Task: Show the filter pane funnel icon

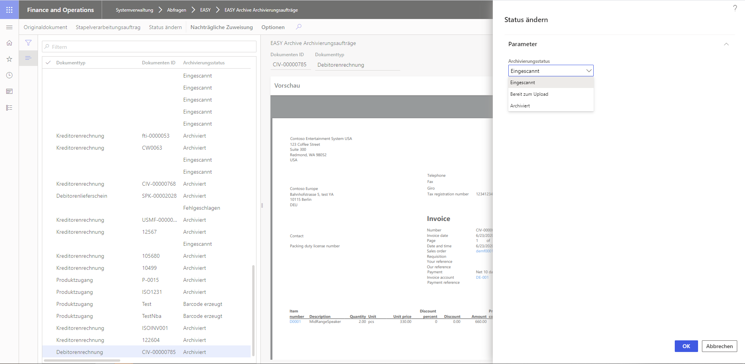Action: (28, 43)
